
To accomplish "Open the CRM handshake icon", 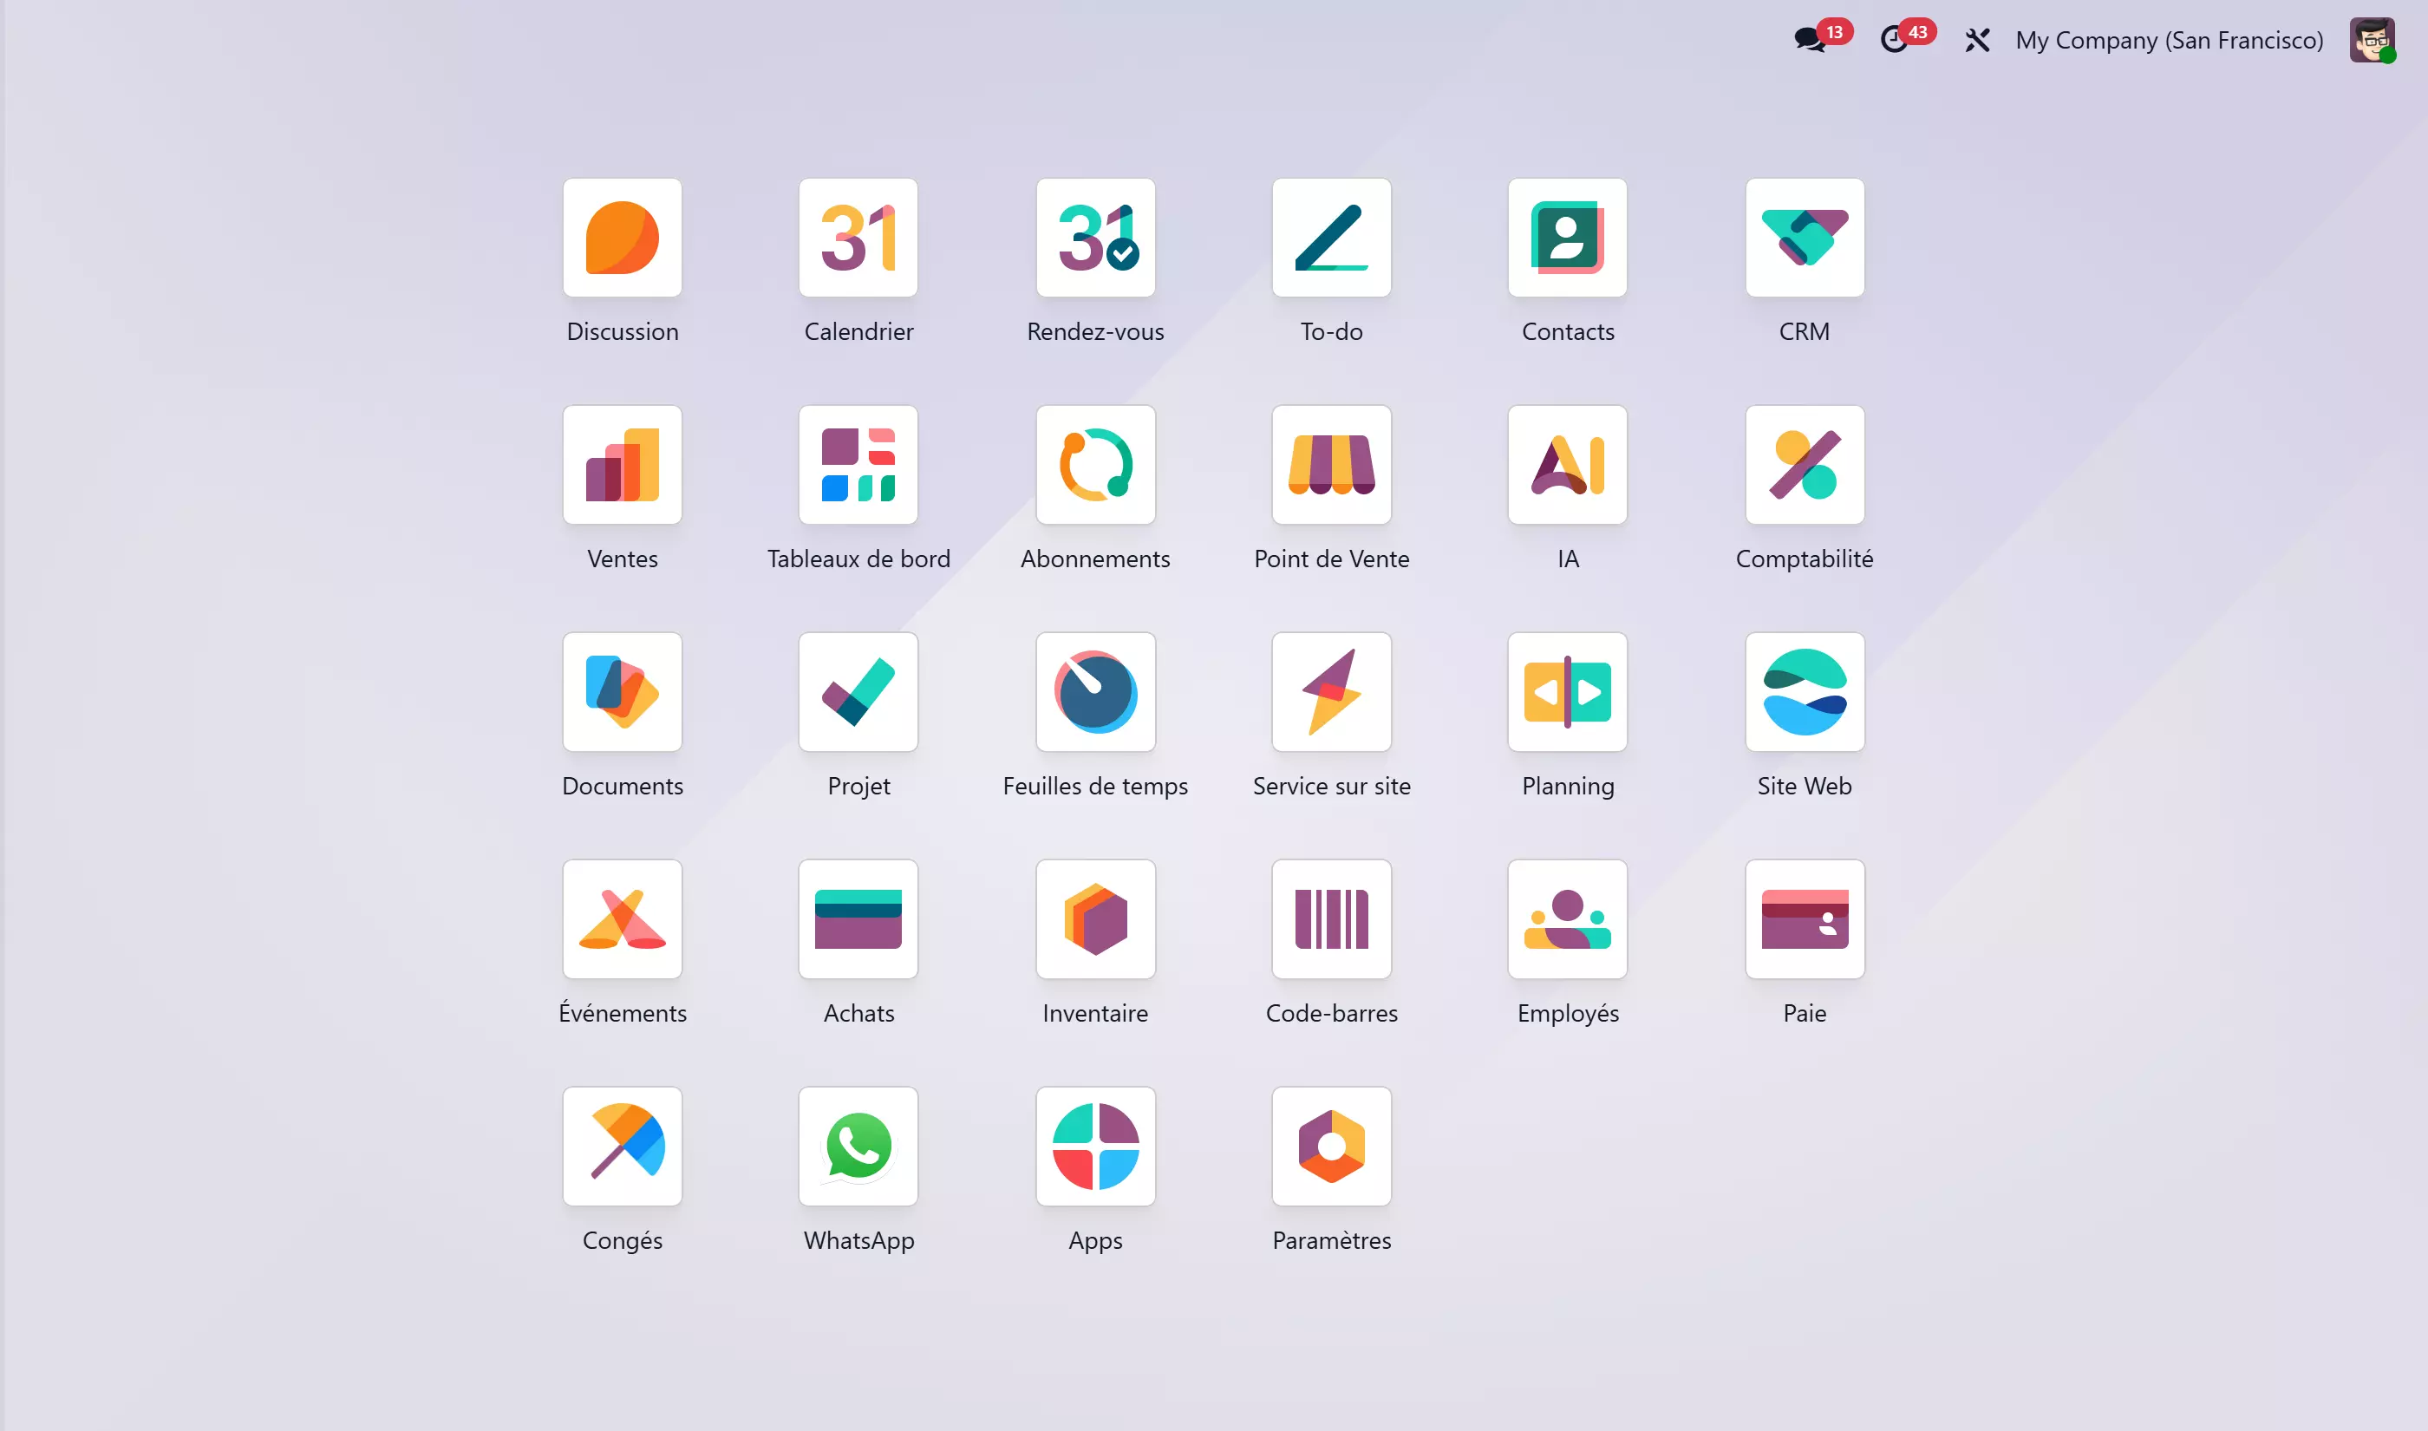I will click(x=1804, y=238).
